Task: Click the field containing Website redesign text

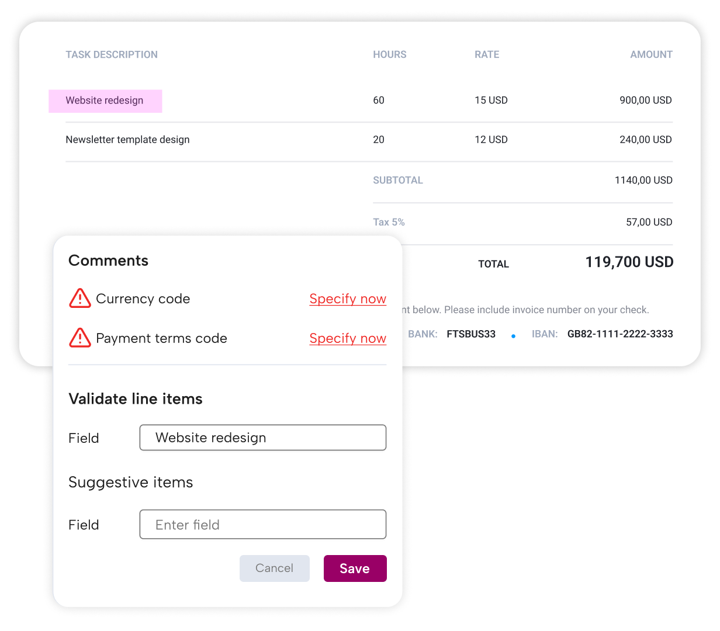Action: click(x=262, y=437)
